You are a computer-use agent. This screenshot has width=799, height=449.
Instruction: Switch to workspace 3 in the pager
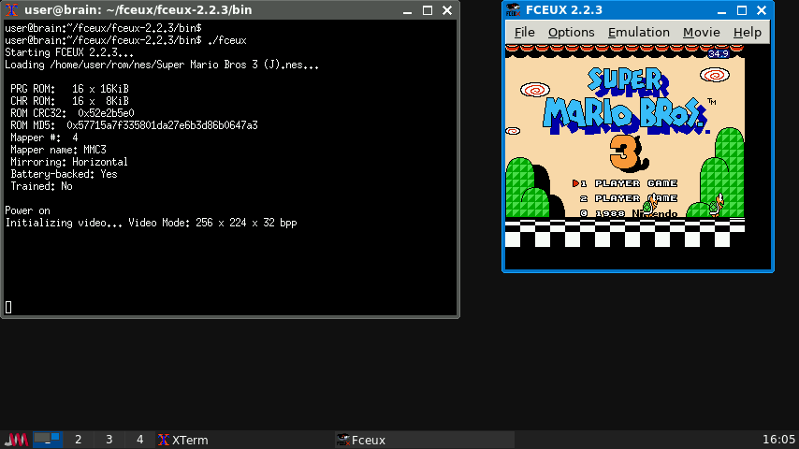pyautogui.click(x=109, y=440)
